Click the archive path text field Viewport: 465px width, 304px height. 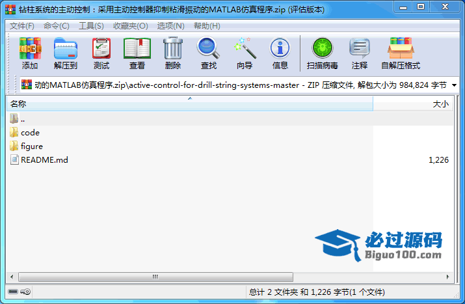(x=240, y=85)
